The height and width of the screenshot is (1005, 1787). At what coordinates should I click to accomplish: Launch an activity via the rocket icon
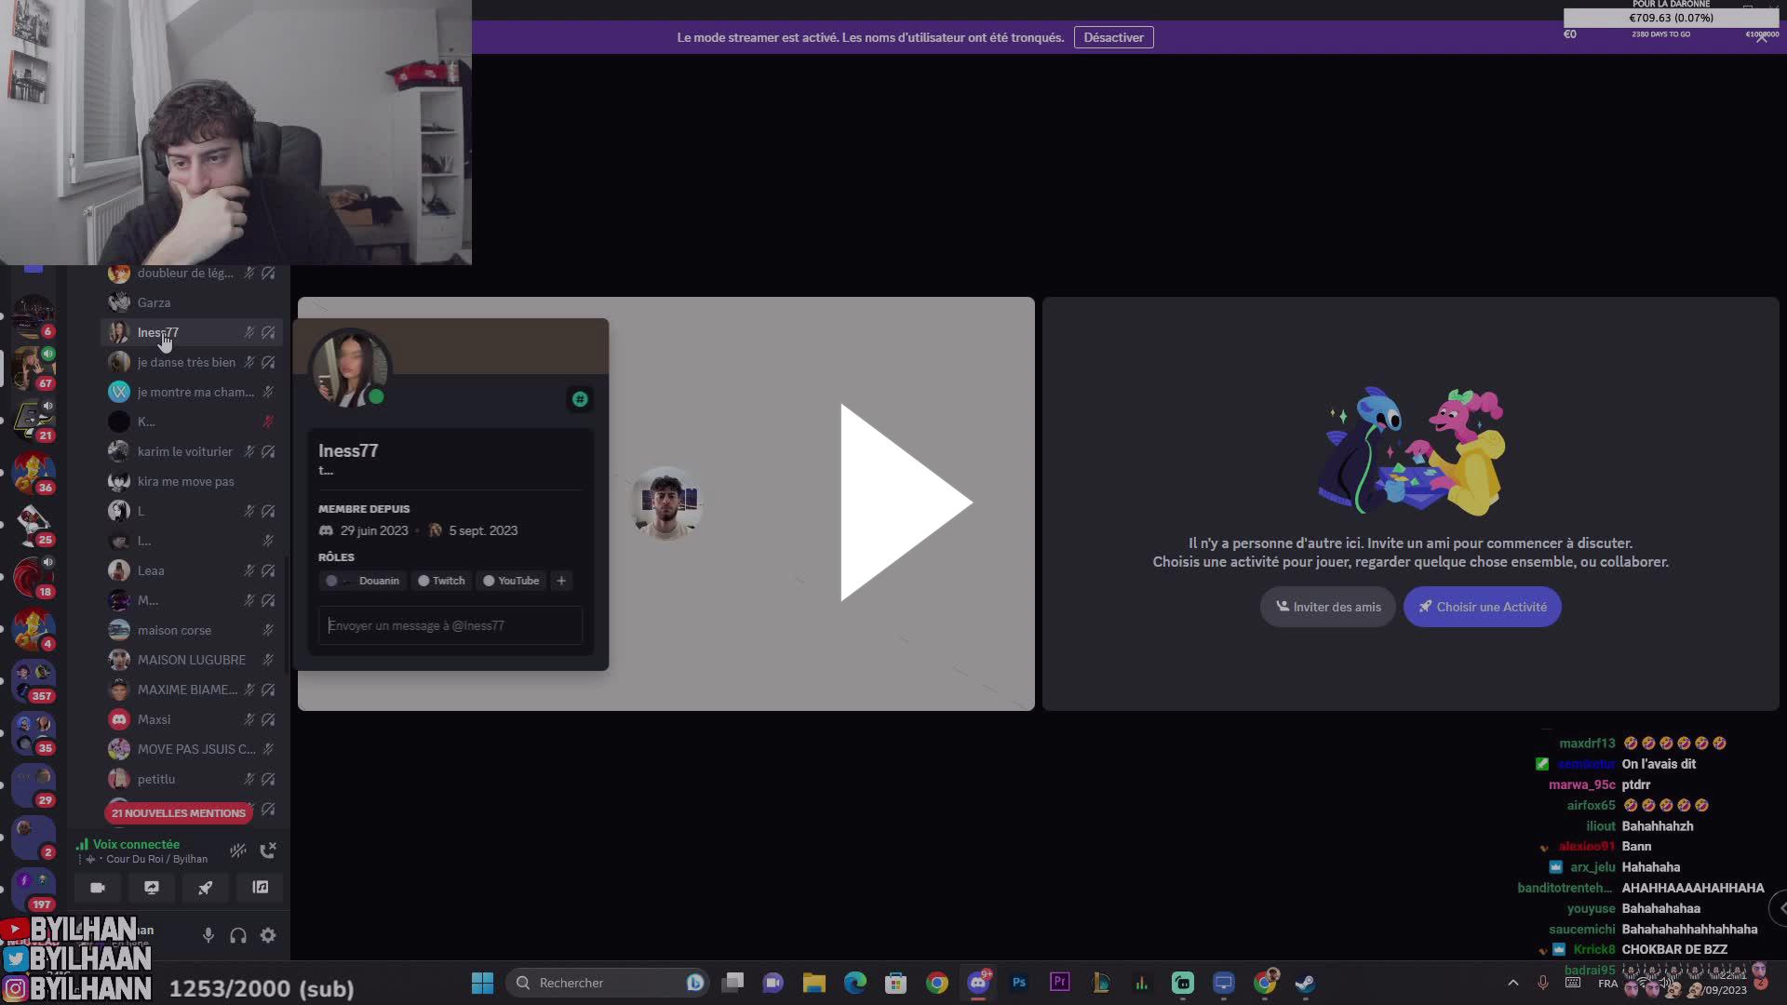point(205,889)
